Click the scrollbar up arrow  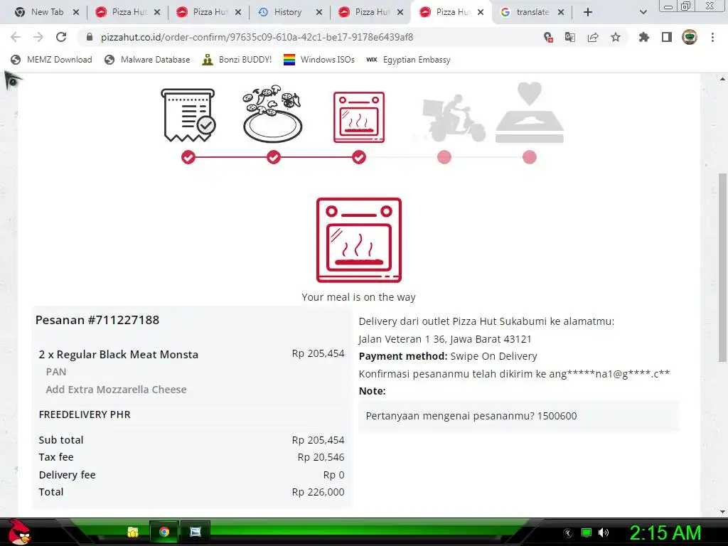[722, 79]
